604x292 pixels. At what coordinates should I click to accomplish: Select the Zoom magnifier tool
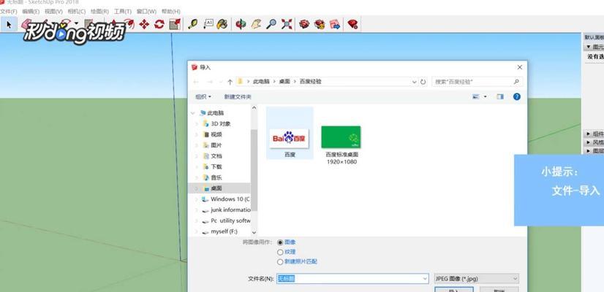click(x=271, y=24)
